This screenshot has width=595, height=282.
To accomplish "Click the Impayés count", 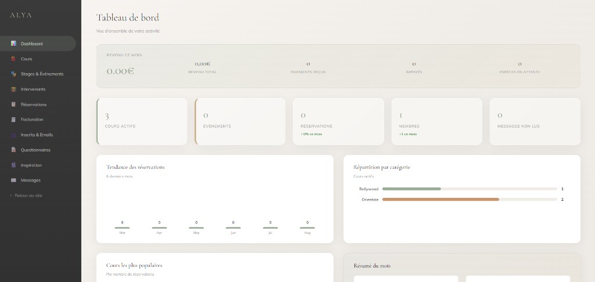I will pos(414,64).
